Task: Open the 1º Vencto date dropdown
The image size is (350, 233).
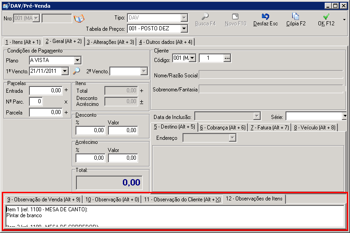Action: (x=65, y=71)
